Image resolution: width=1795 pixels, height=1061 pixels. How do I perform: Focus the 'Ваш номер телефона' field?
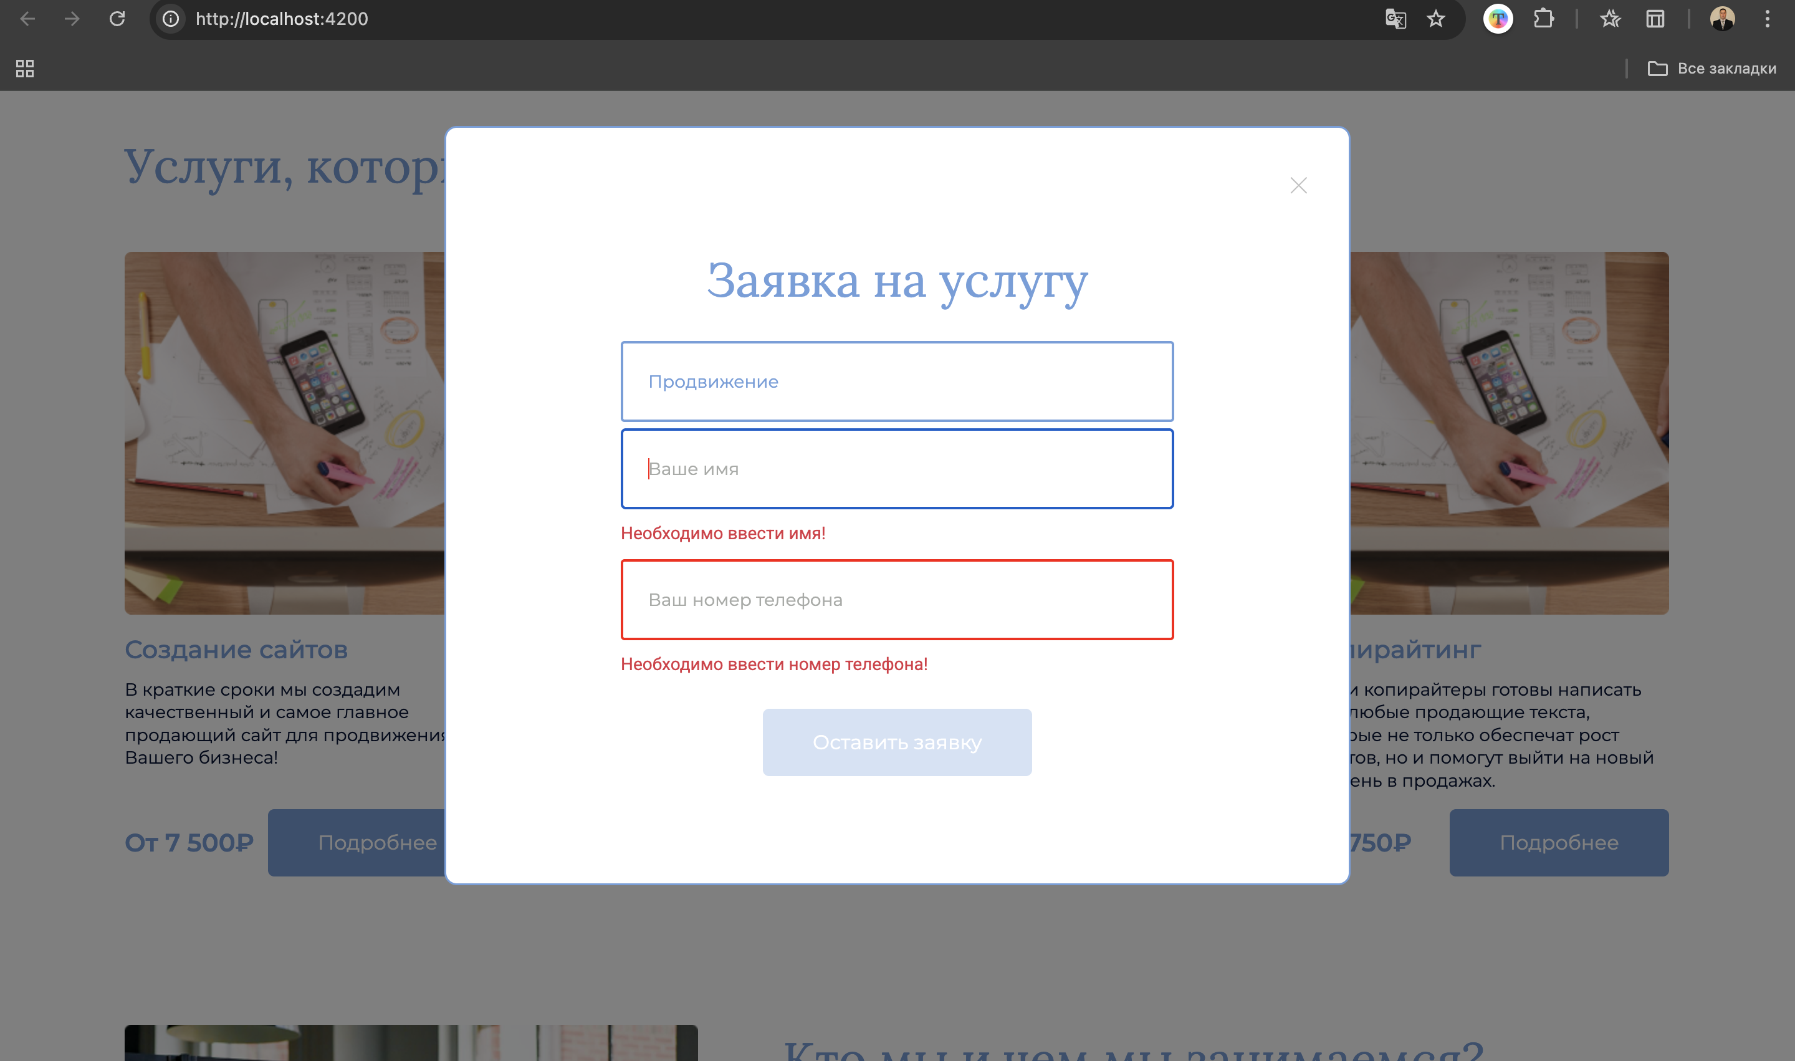tap(897, 600)
